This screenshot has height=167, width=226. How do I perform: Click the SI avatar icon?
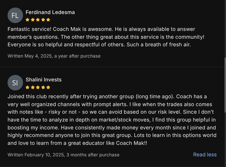pos(15,83)
